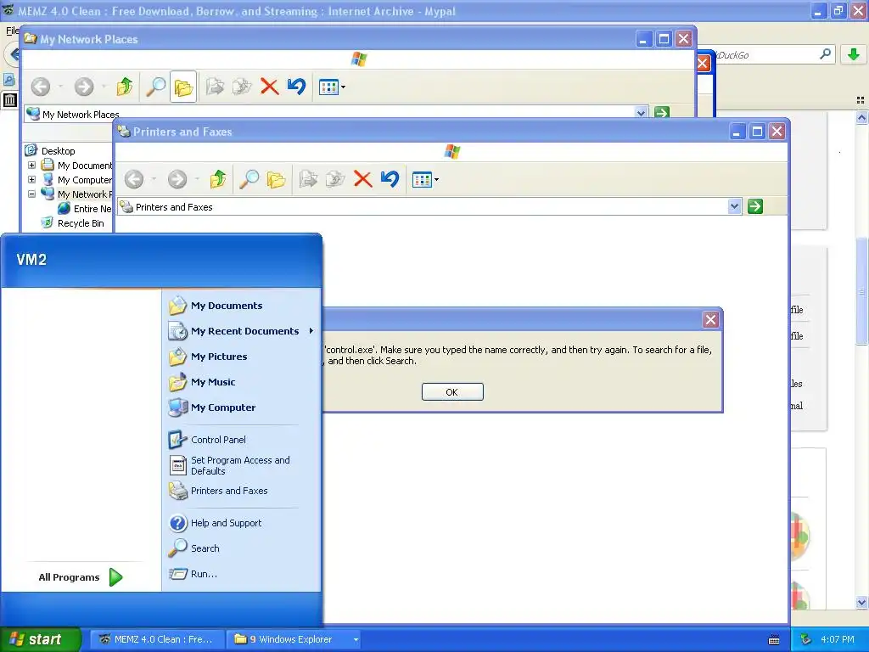Click Delete red X in Printers and Faxes toolbar

362,179
